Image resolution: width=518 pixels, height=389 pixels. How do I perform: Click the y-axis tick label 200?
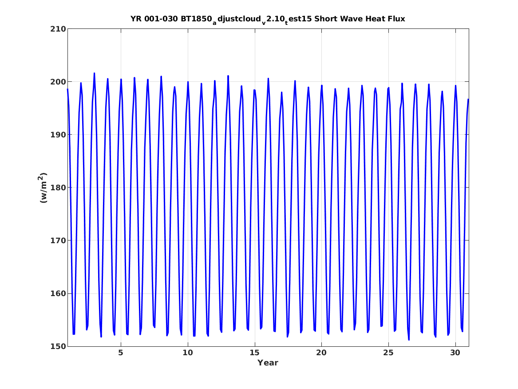click(x=58, y=82)
